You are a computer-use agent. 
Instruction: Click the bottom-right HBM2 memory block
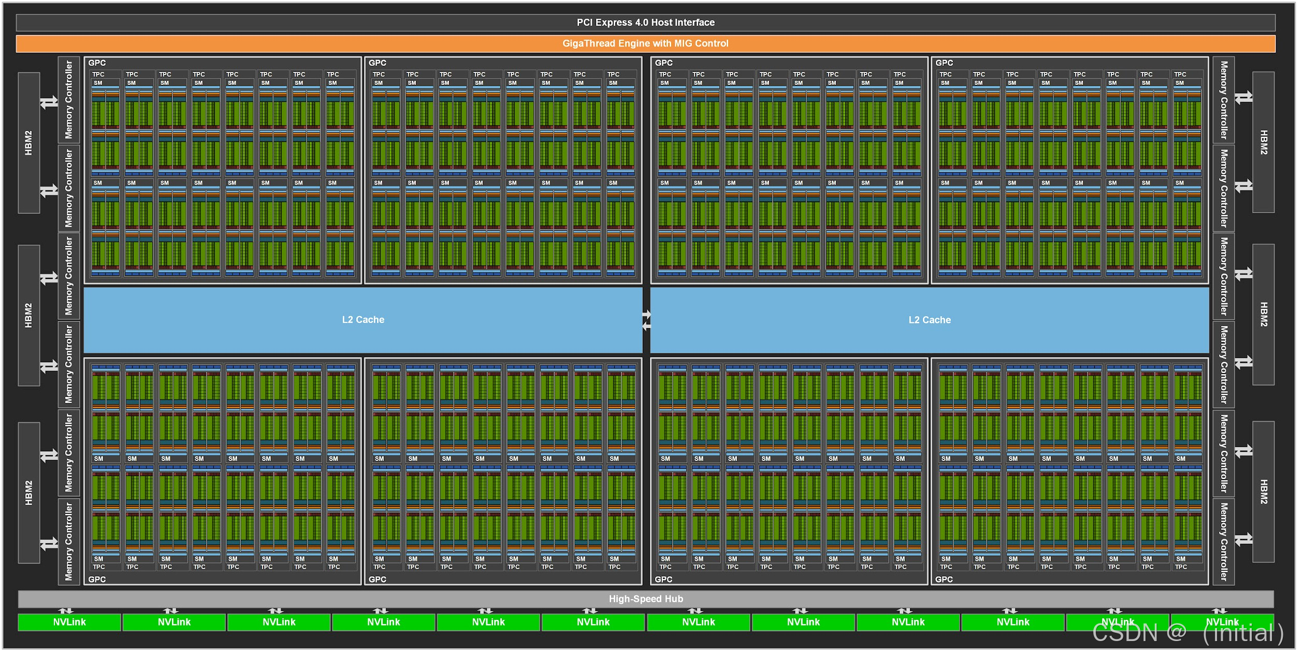[1263, 492]
